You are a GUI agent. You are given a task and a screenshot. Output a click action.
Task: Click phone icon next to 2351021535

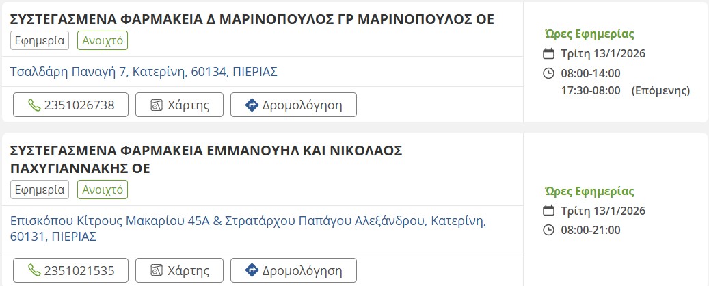34,270
